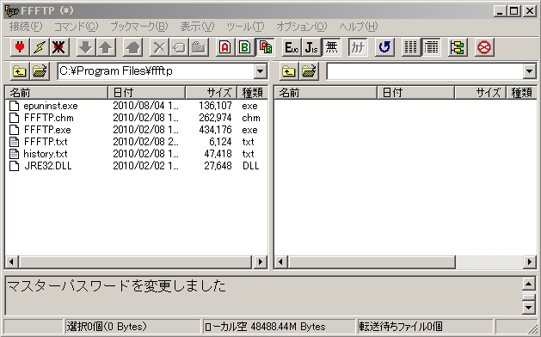Click log pane scroll down arrow
Screen dimensions: 541x337
(529, 308)
